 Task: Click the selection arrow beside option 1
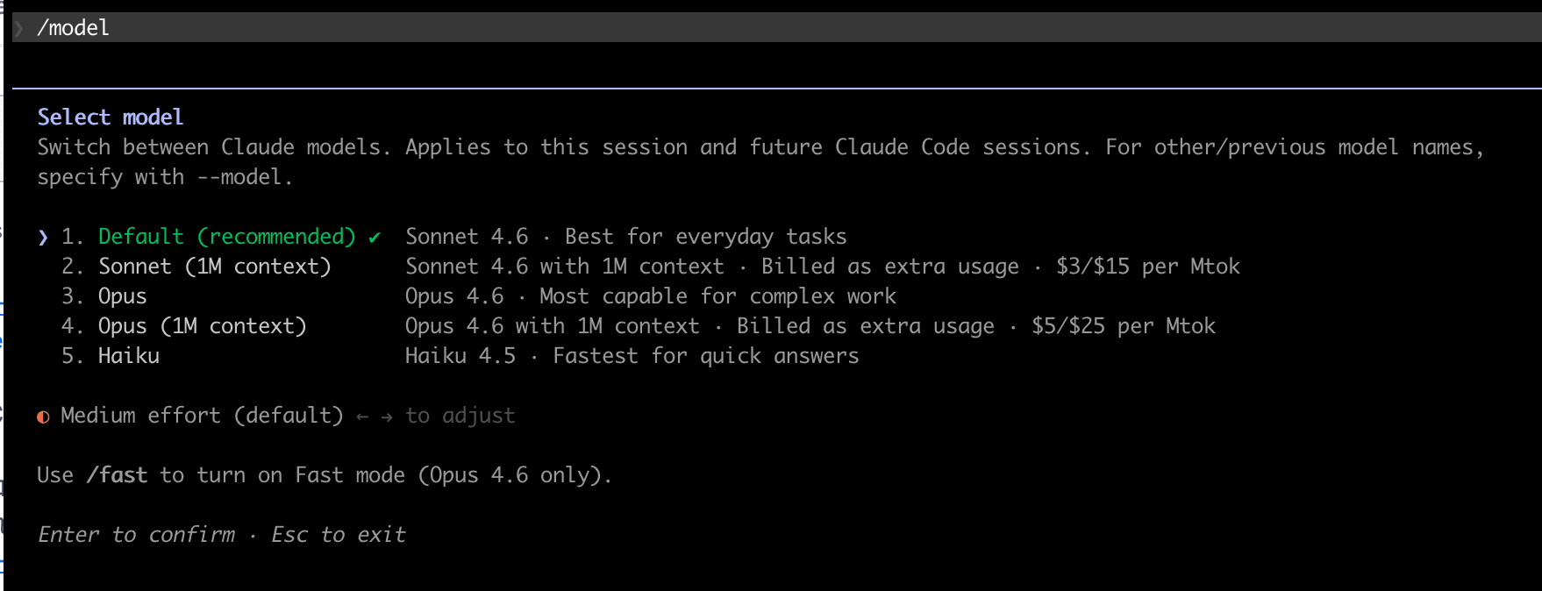click(x=43, y=237)
